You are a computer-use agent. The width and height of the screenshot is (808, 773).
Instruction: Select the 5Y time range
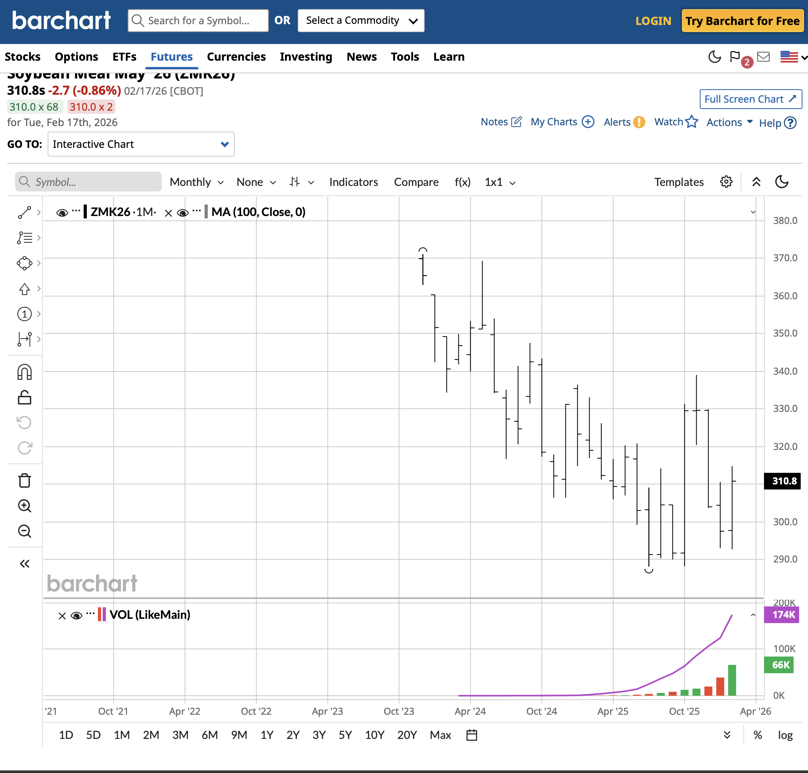point(345,735)
